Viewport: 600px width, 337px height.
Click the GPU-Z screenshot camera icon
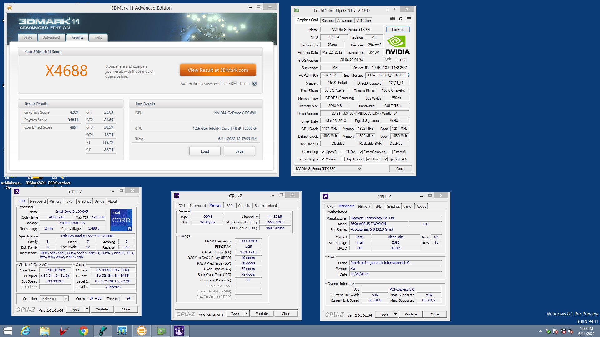pos(392,19)
